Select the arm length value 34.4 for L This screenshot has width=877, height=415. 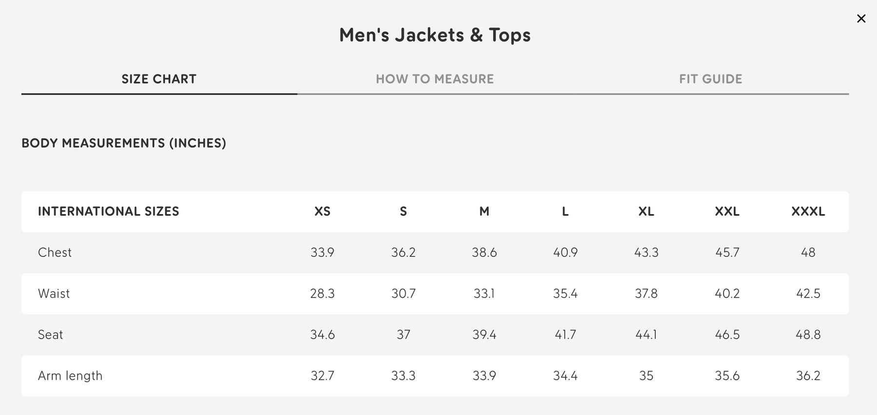coord(565,376)
